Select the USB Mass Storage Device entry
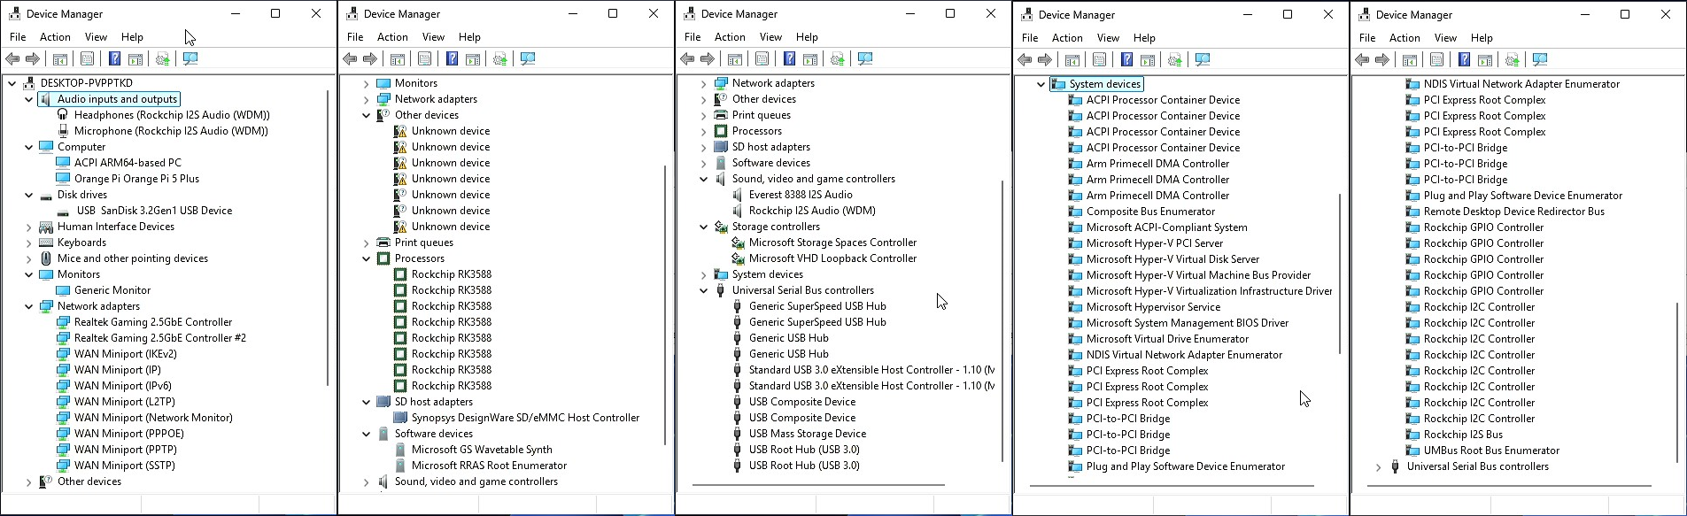 coord(807,434)
